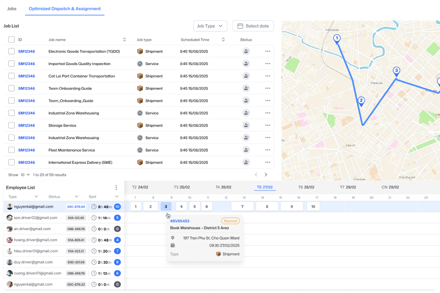Switch to the Jobs tab

[x=11, y=9]
